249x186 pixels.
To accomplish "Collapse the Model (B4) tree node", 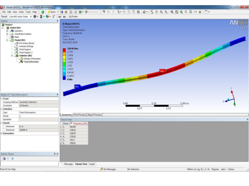I will pos(2,28).
